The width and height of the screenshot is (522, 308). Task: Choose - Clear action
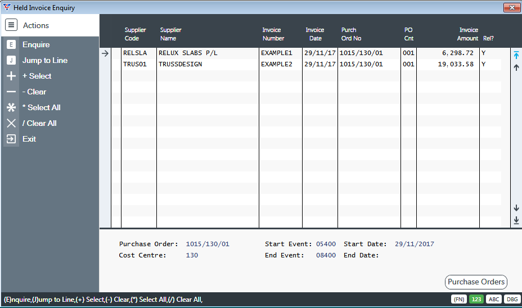(34, 92)
